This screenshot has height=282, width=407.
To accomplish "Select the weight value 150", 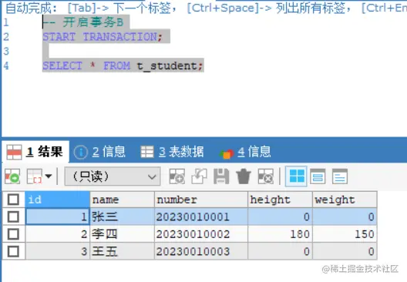I will (x=345, y=234).
